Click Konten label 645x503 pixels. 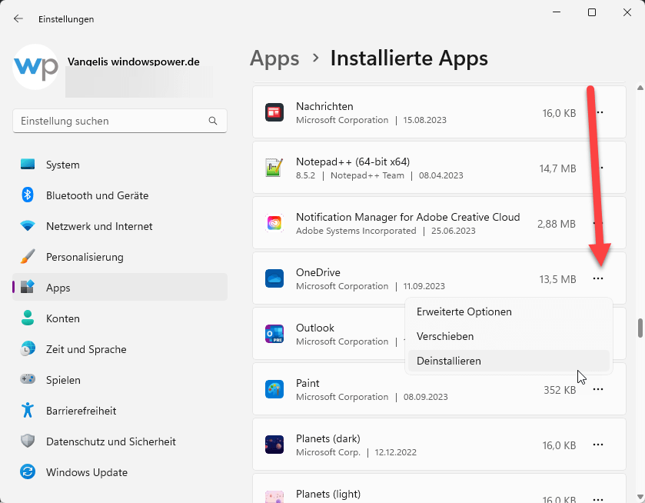(63, 318)
